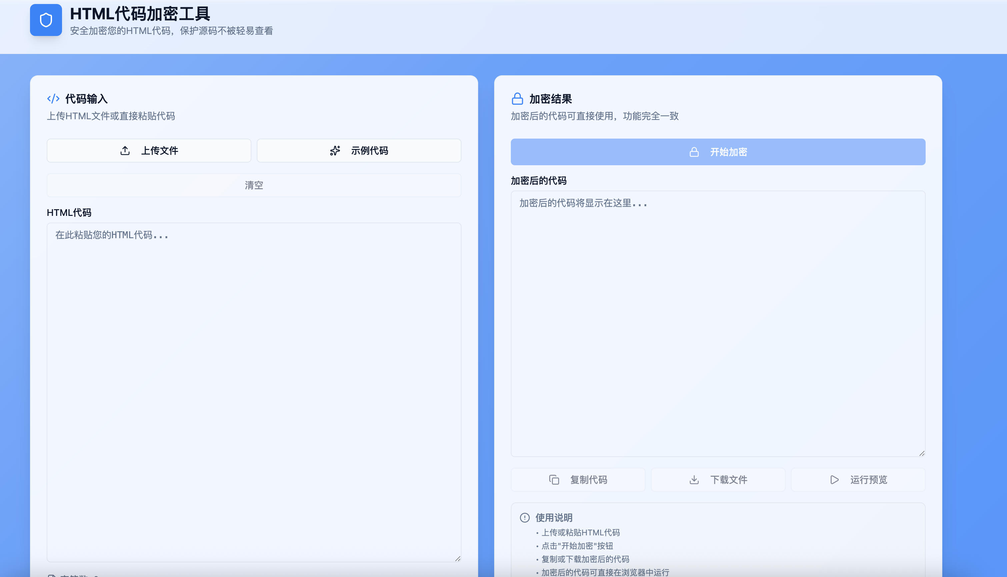Image resolution: width=1007 pixels, height=577 pixels.
Task: Click the sparkle icon in 示例代码
Action: 335,151
